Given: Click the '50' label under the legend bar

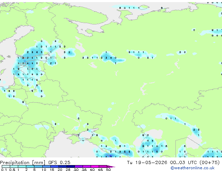Looking at the screenshot, I should 108,170.
